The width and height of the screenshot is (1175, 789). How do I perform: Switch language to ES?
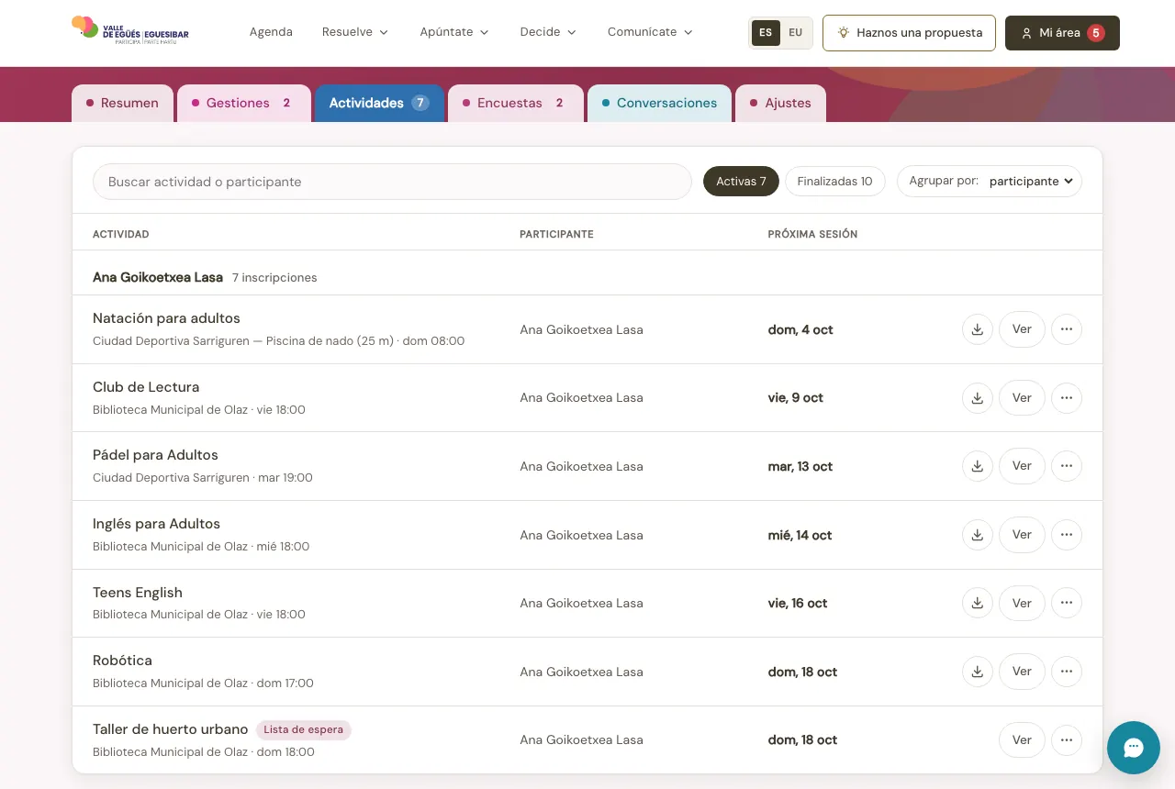[766, 32]
